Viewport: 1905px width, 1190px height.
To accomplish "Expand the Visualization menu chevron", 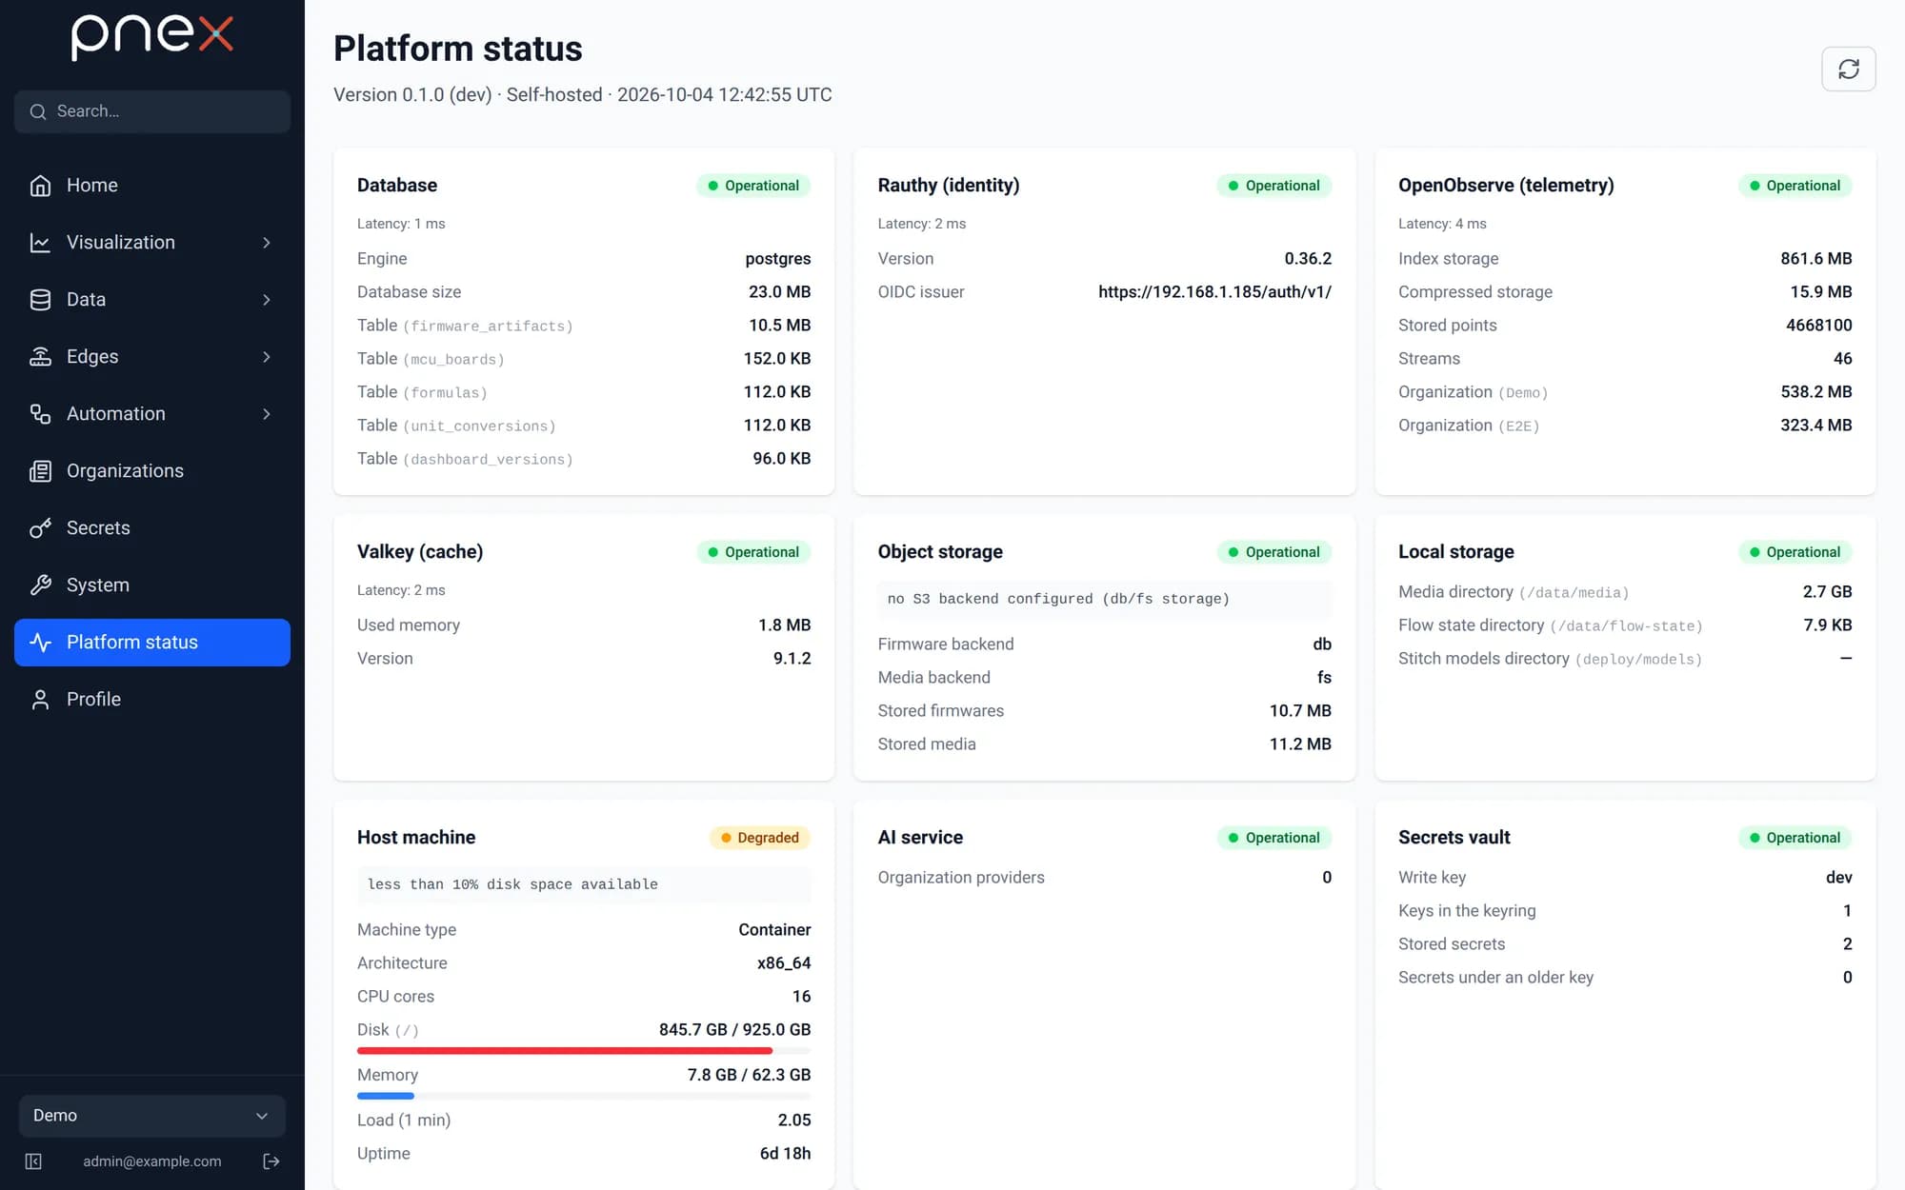I will pos(267,243).
